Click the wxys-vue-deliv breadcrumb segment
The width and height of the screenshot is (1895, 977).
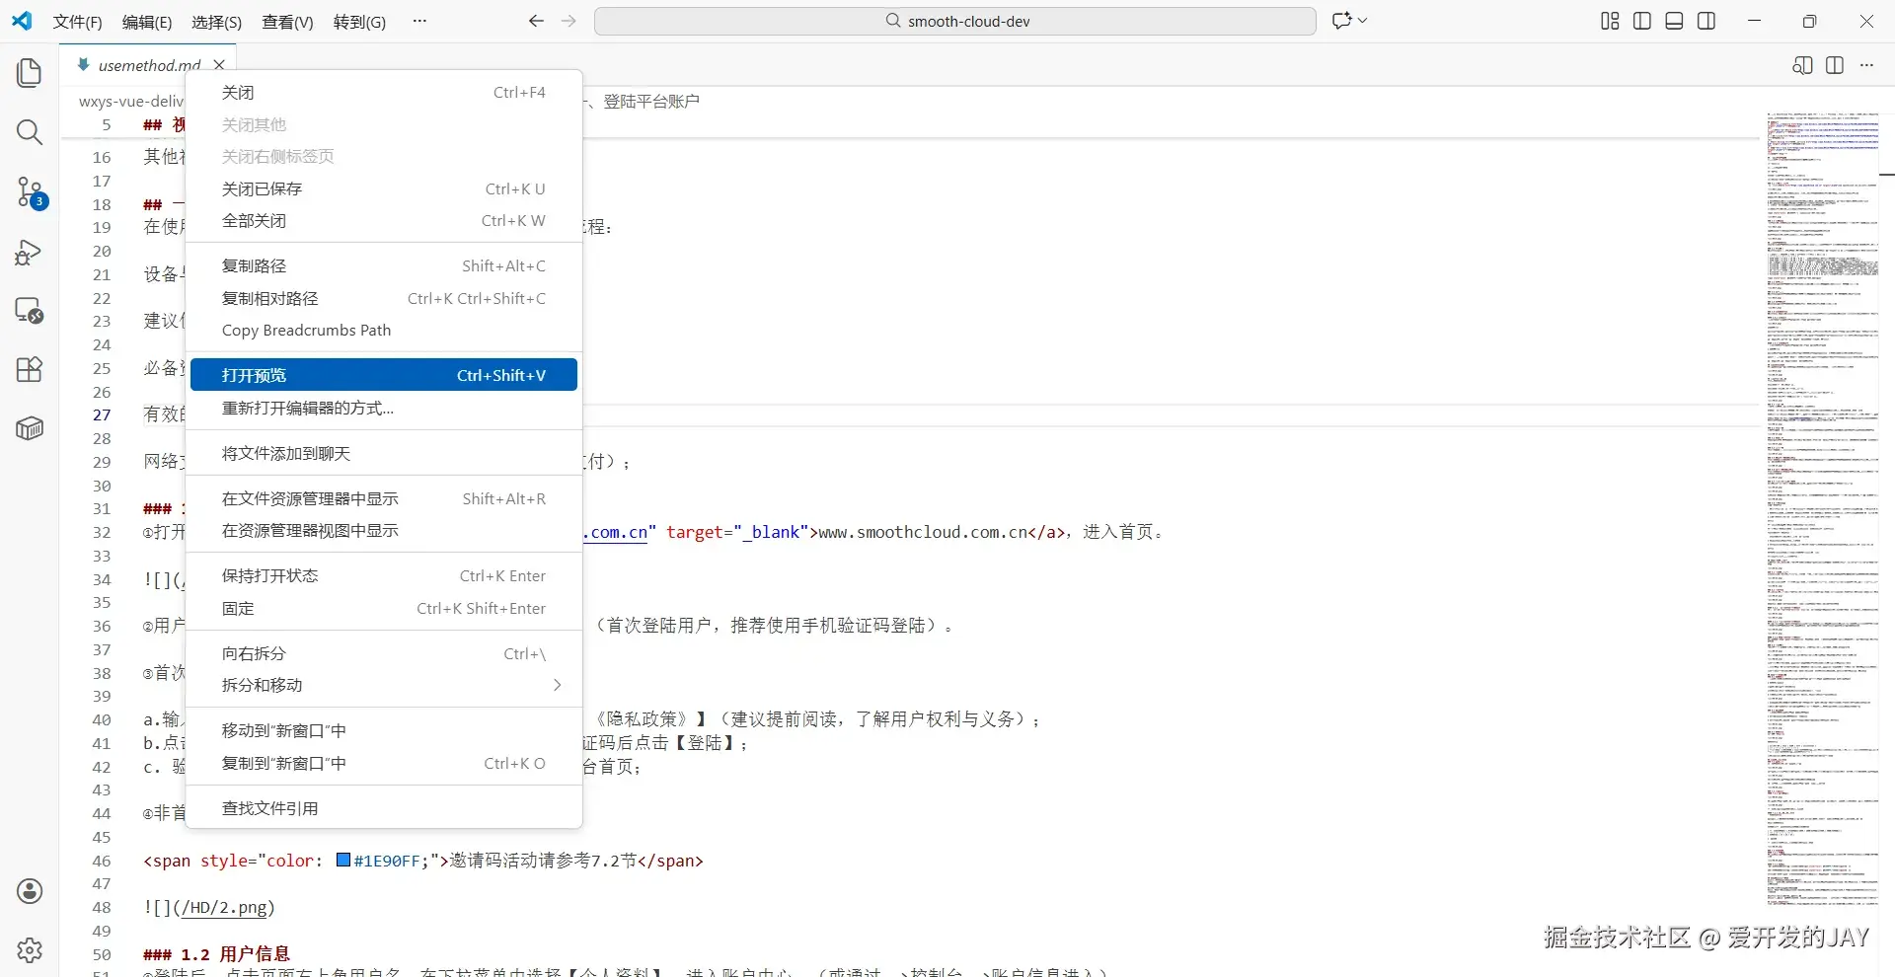point(131,101)
